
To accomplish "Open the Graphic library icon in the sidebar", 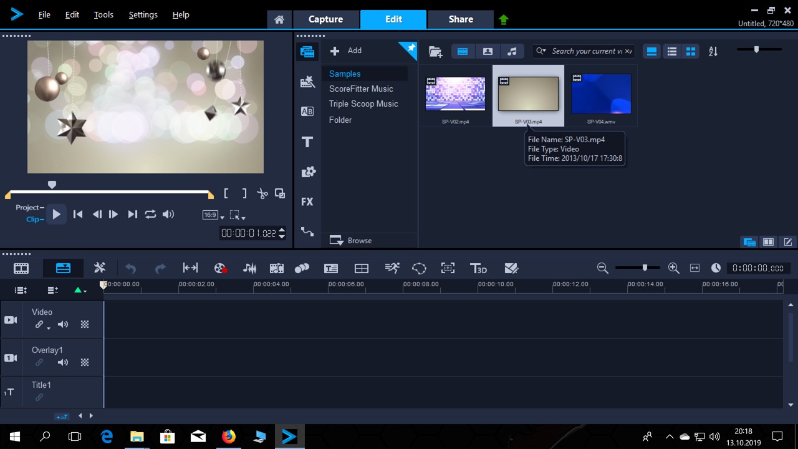I will (x=307, y=172).
